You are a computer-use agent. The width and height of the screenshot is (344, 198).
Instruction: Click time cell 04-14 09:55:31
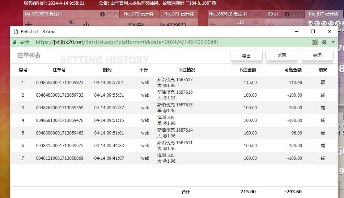pos(109,95)
